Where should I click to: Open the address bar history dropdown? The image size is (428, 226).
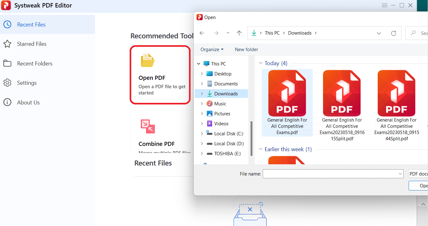(379, 33)
